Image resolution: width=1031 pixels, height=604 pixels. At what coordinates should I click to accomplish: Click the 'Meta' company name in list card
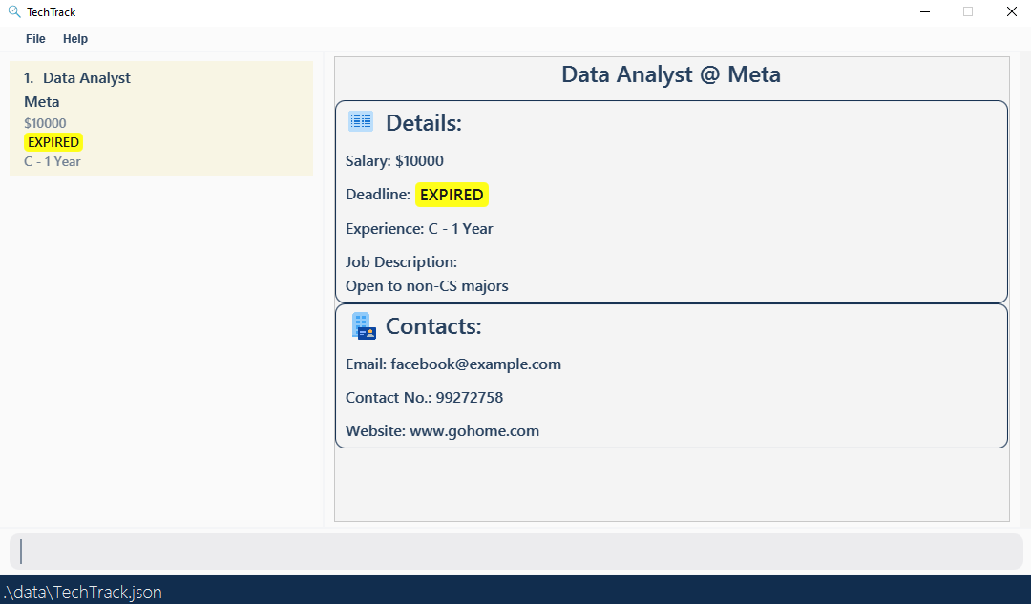tap(41, 102)
